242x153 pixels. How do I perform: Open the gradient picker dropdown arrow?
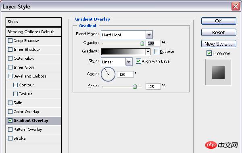[x=148, y=52]
